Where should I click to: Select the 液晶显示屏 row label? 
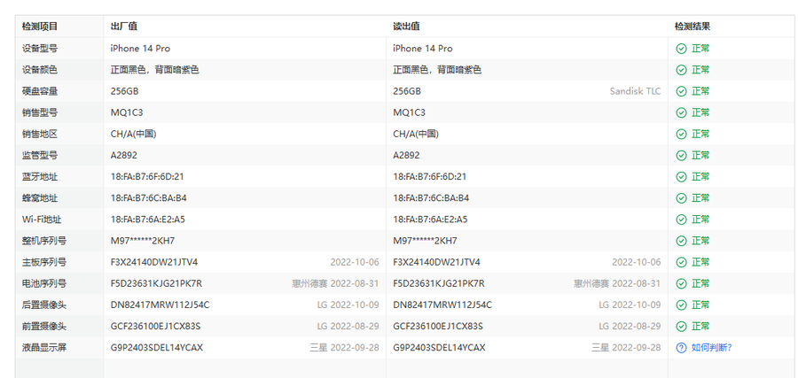click(x=44, y=348)
